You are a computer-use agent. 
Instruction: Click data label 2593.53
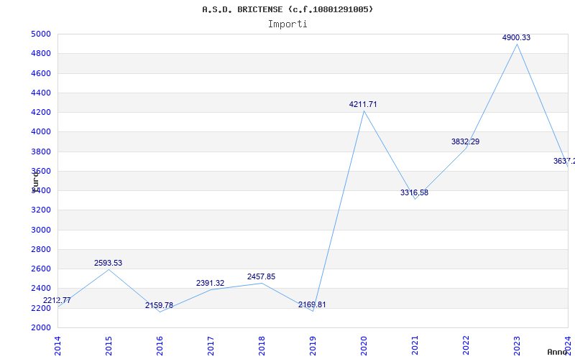109,263
